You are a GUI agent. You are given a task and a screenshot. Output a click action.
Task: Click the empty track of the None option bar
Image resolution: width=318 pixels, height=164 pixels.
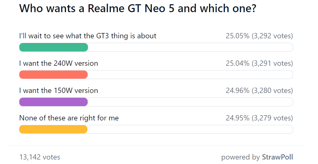pos(190,129)
